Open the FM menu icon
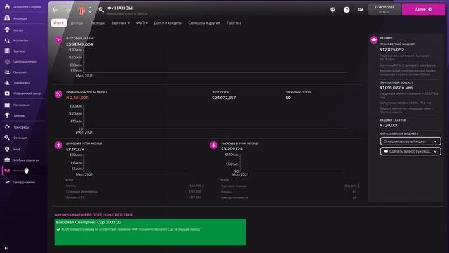This screenshot has width=449, height=253. 361,10
